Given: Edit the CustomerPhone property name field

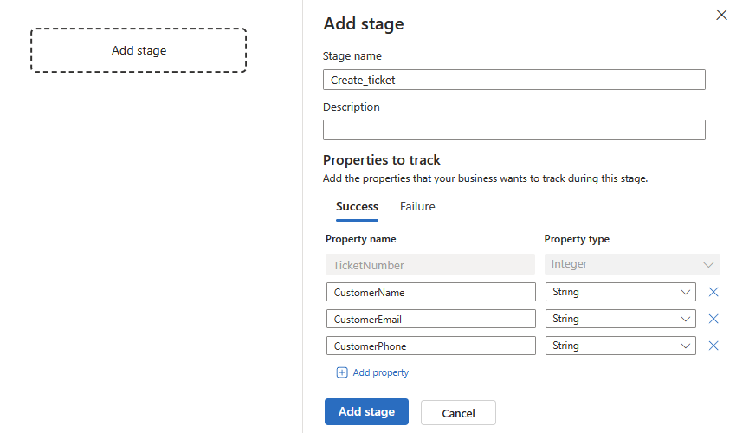Looking at the screenshot, I should point(431,346).
